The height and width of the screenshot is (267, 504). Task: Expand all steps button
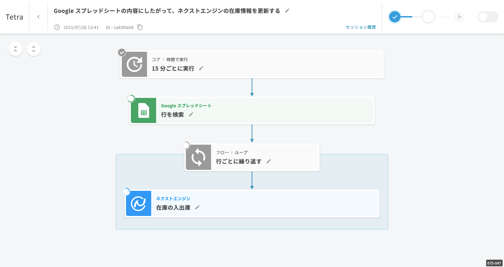point(34,49)
